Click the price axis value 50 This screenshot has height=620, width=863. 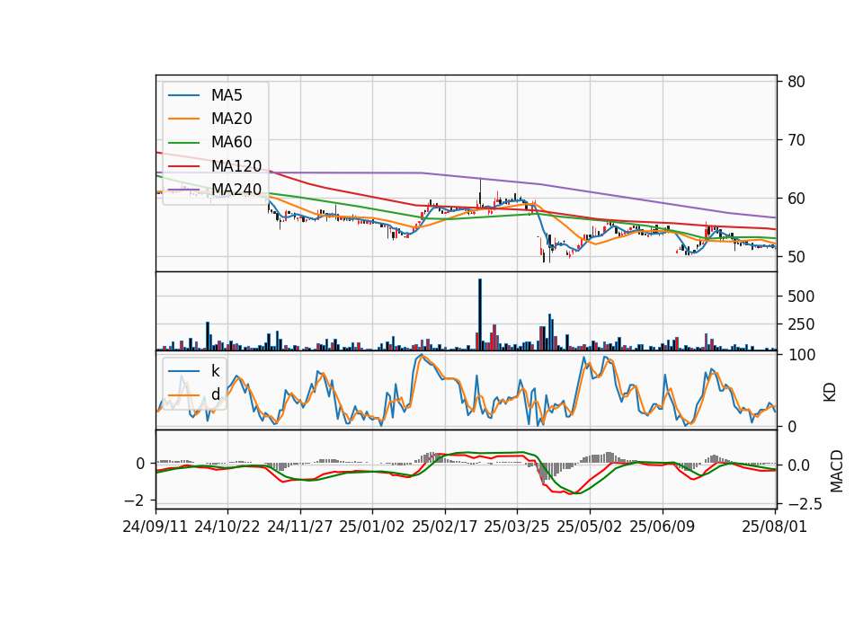point(796,257)
